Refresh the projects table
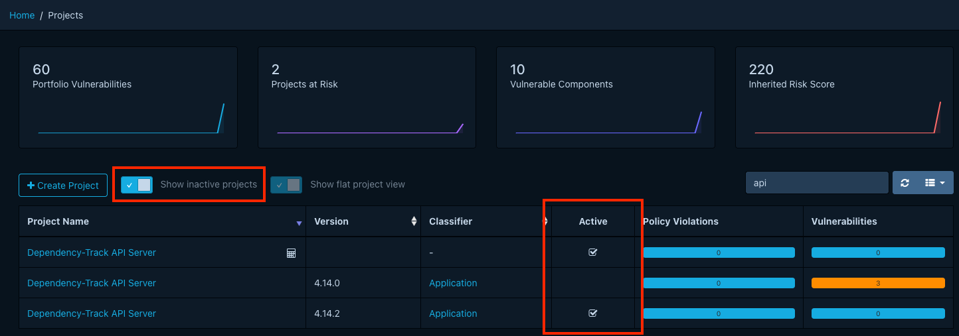The width and height of the screenshot is (959, 336). 905,183
